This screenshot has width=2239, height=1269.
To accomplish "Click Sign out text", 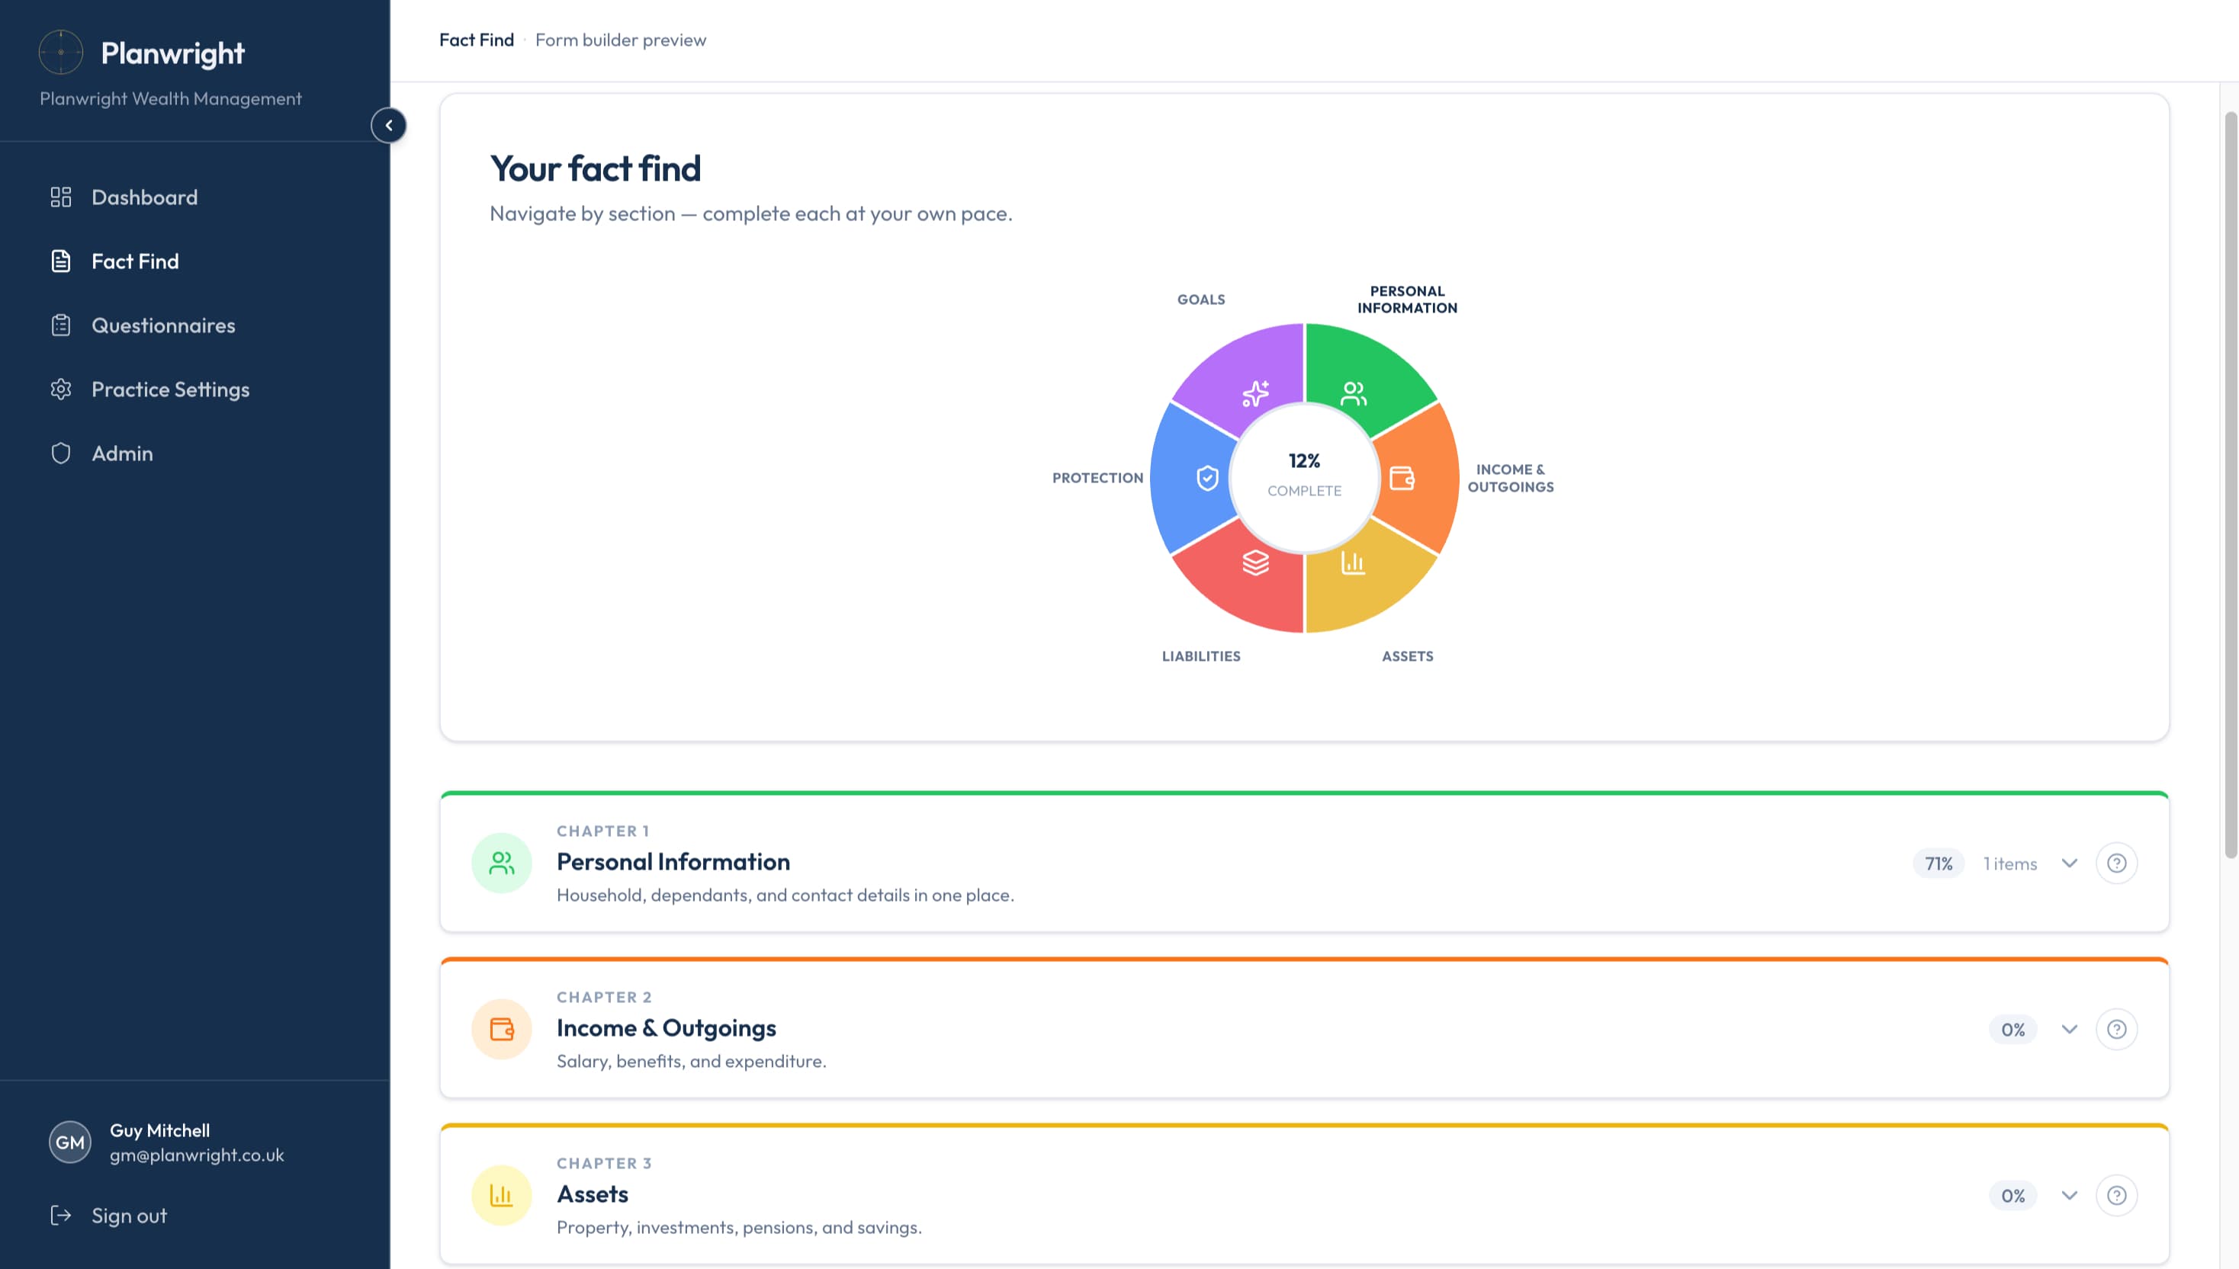I will pos(129,1215).
